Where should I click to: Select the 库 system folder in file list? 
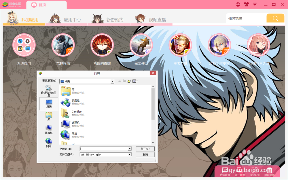(73, 91)
